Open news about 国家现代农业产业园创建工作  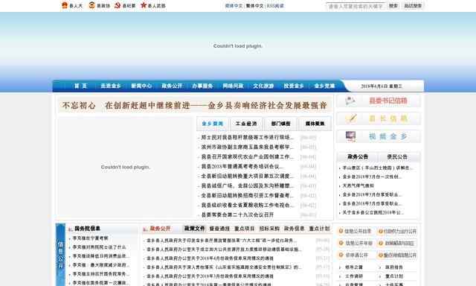247,157
